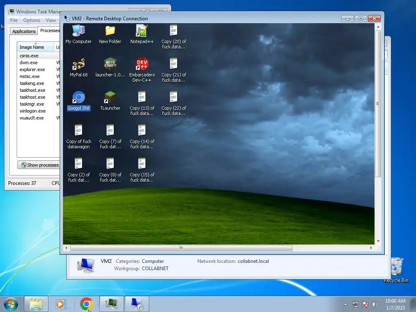Open My Computer icon in remote desktop

[78, 34]
